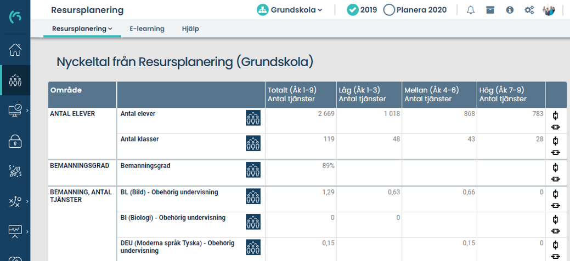Viewport: 570px width, 261px height.
Task: Open the rocket and dollar sidebar item
Action: coord(15,171)
